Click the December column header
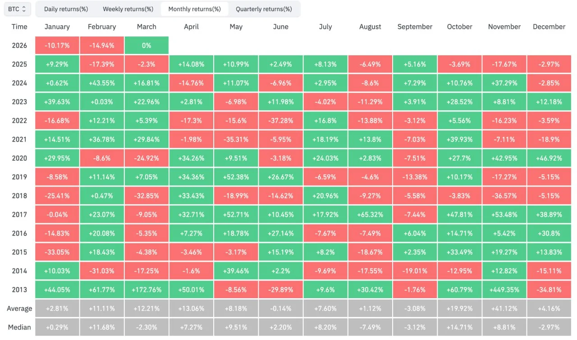Screen dimensions: 577x340 point(549,27)
